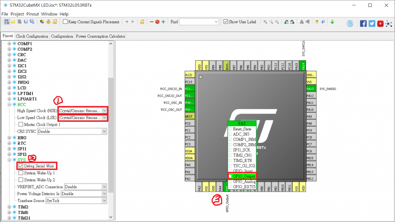Enable the System Wake-Up 1 checkbox
Viewport: 395px width, 222px height.
pyautogui.click(x=21, y=173)
